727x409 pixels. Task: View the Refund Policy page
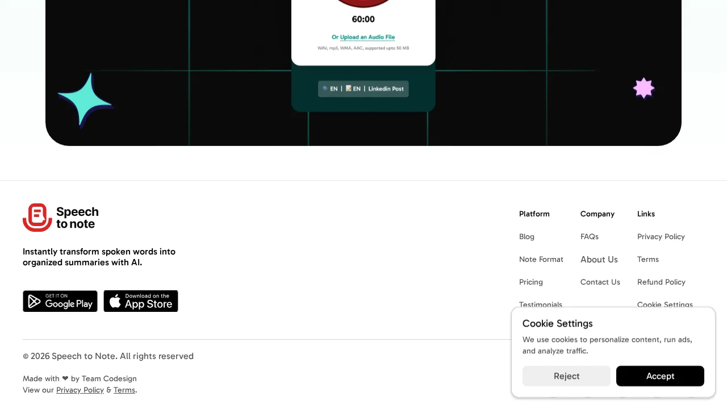tap(661, 282)
